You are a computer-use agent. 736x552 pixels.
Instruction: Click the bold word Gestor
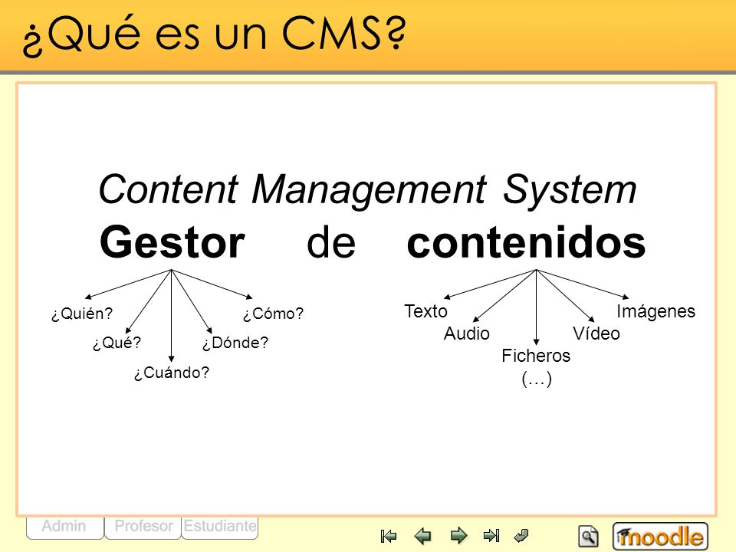(x=172, y=243)
